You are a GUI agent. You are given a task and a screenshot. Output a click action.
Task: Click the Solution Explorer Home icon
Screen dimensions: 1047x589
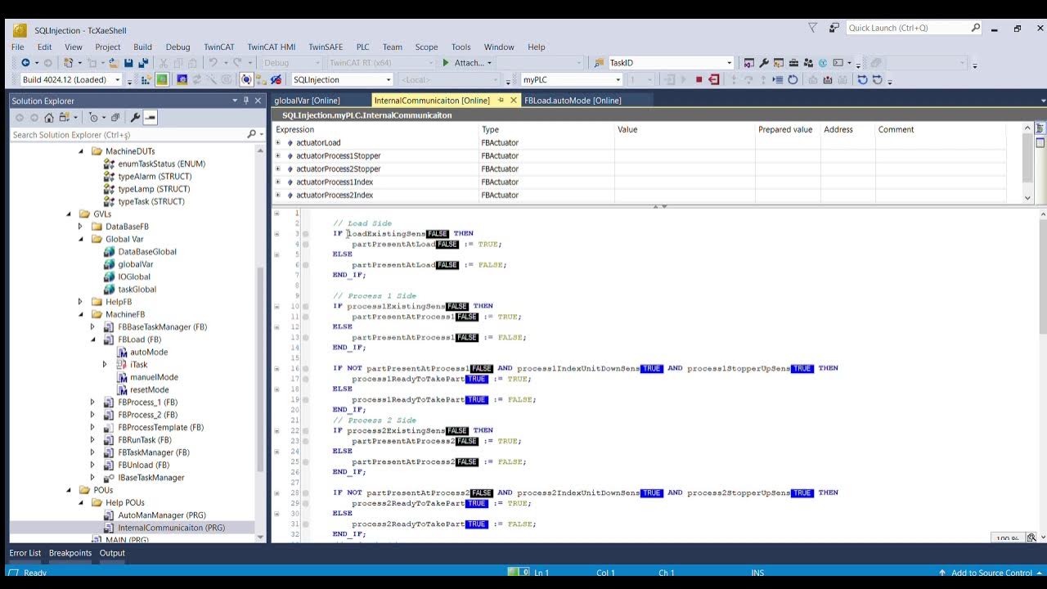pyautogui.click(x=48, y=117)
